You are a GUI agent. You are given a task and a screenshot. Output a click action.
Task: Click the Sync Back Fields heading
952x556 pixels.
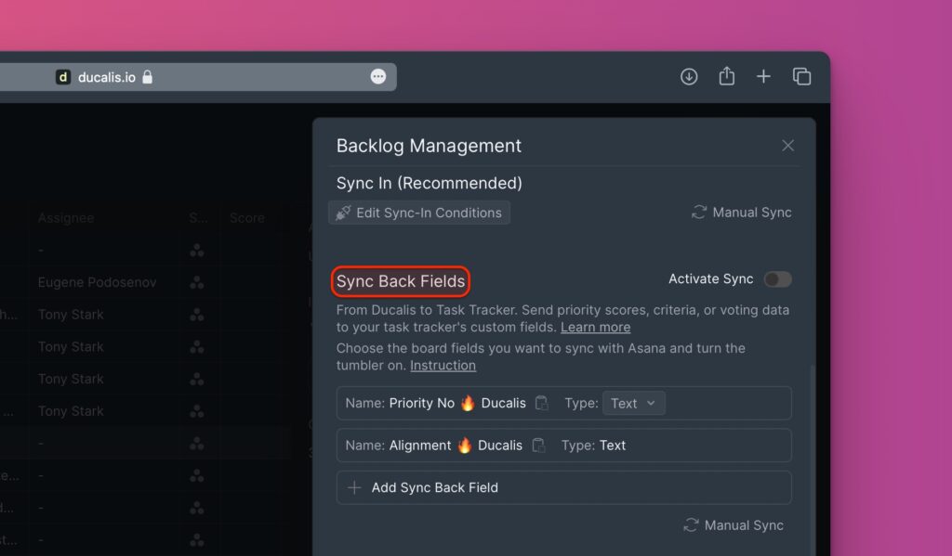(401, 281)
